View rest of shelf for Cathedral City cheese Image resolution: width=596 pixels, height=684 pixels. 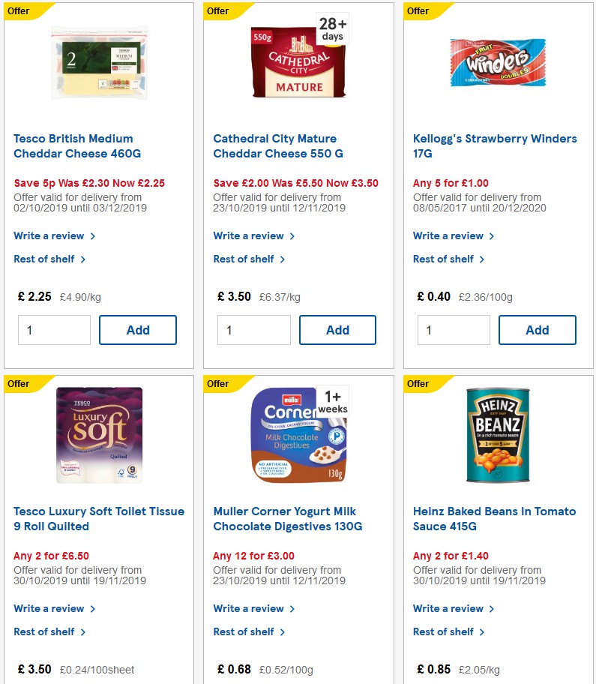(x=245, y=259)
